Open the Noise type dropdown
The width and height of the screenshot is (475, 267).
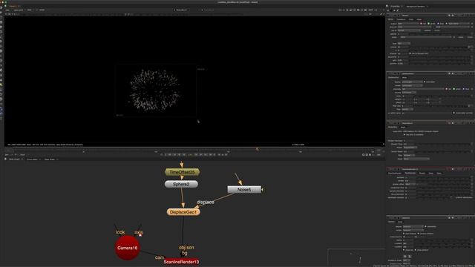pos(404,43)
